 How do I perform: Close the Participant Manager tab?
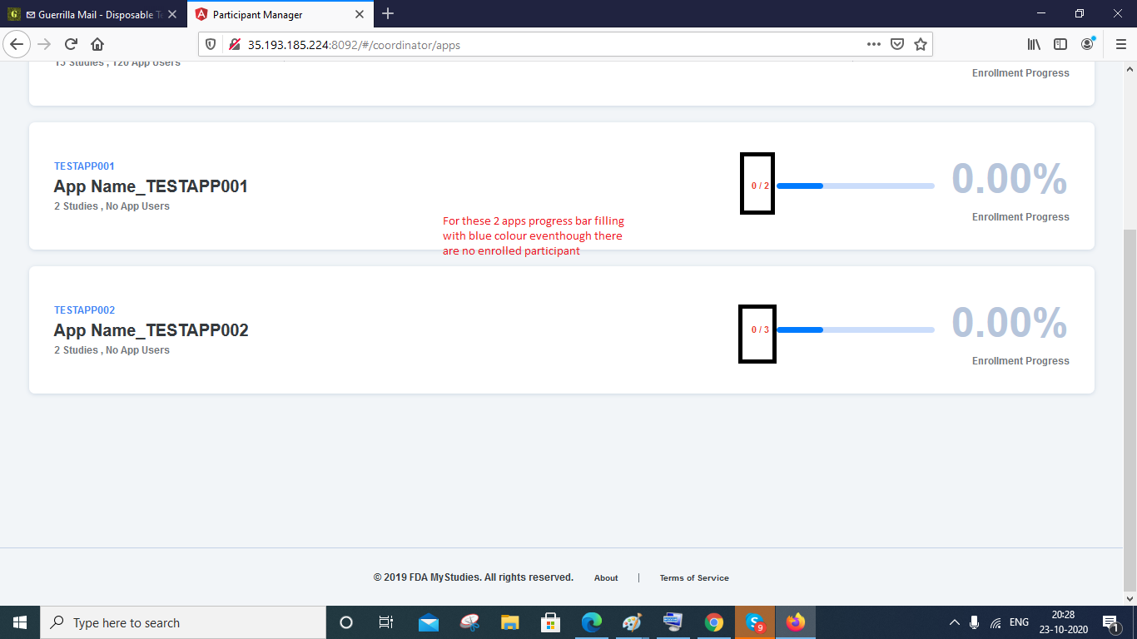click(x=360, y=14)
